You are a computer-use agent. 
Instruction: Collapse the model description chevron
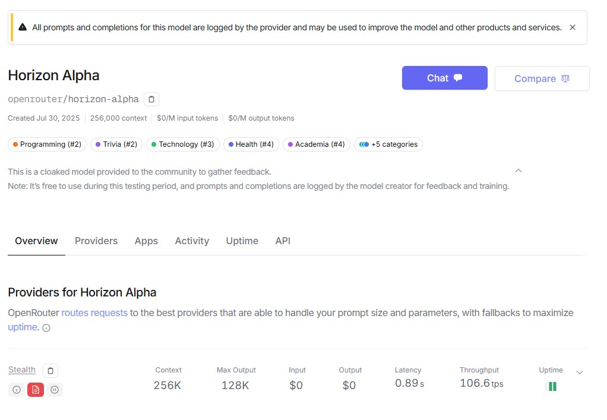519,170
